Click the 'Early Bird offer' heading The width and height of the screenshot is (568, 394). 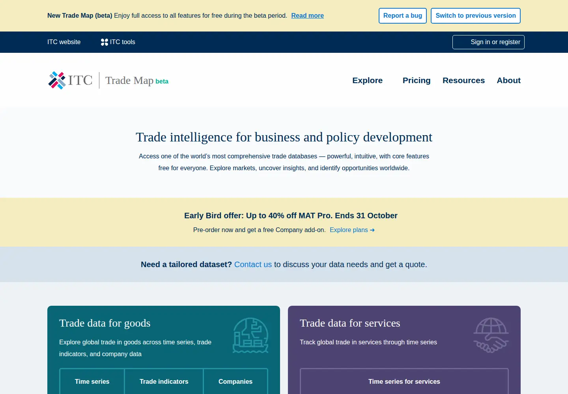pyautogui.click(x=291, y=216)
